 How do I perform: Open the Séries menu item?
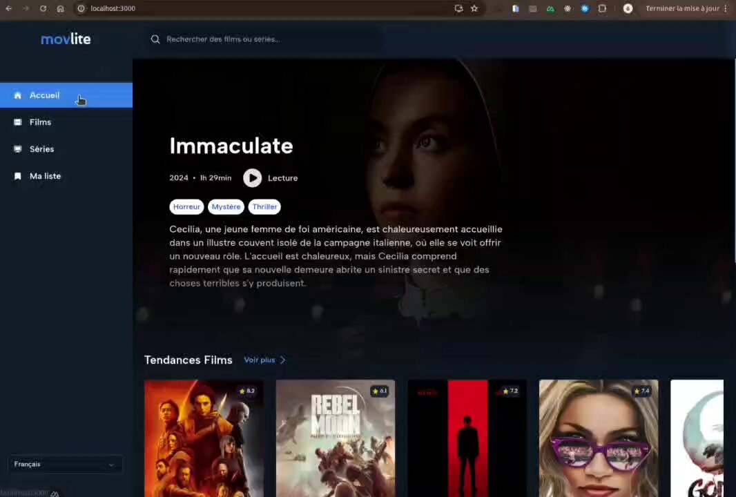coord(66,149)
